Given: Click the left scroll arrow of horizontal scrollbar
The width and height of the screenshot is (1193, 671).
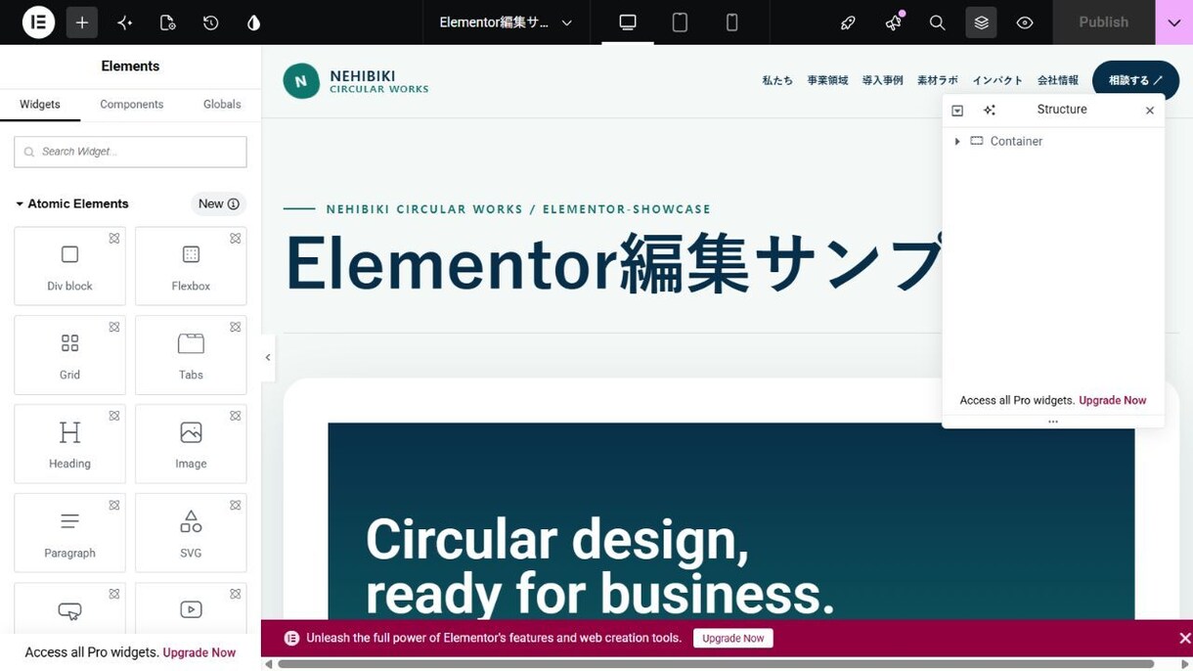Looking at the screenshot, I should (x=269, y=664).
